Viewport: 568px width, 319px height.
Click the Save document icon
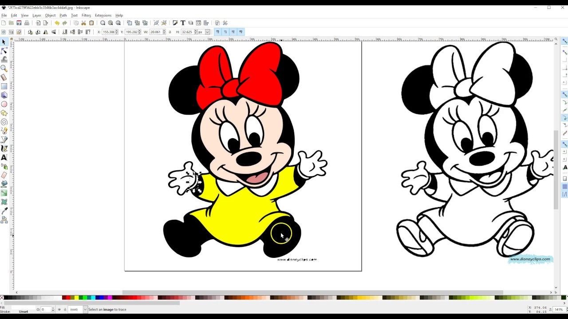pos(19,23)
